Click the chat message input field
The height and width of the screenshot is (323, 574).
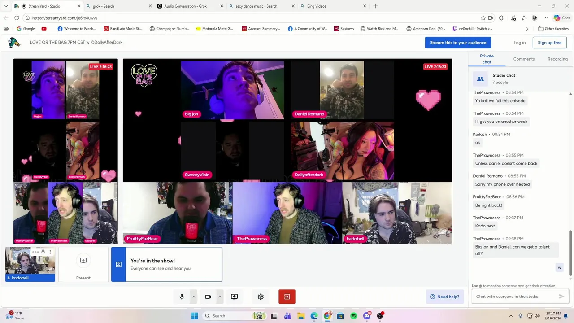pyautogui.click(x=516, y=297)
